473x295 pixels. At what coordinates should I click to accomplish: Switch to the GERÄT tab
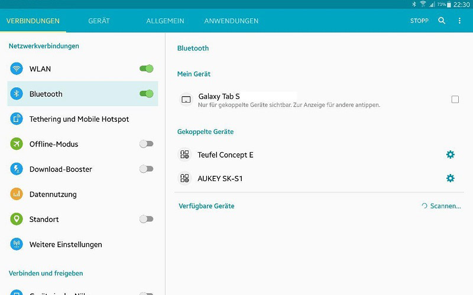[99, 21]
